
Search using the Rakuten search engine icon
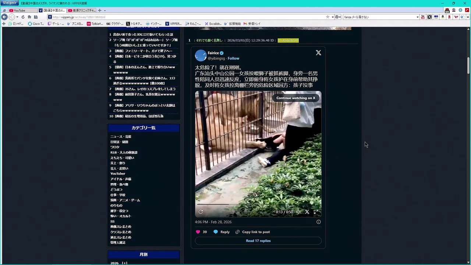[x=449, y=17]
